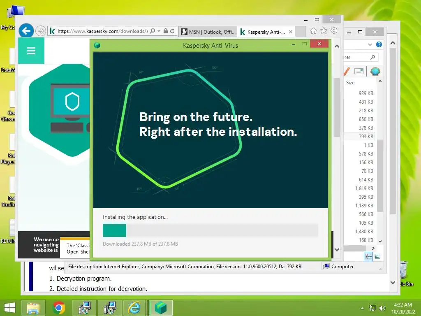421x316 pixels.
Task: Click the installation progress bar
Action: pos(210,230)
